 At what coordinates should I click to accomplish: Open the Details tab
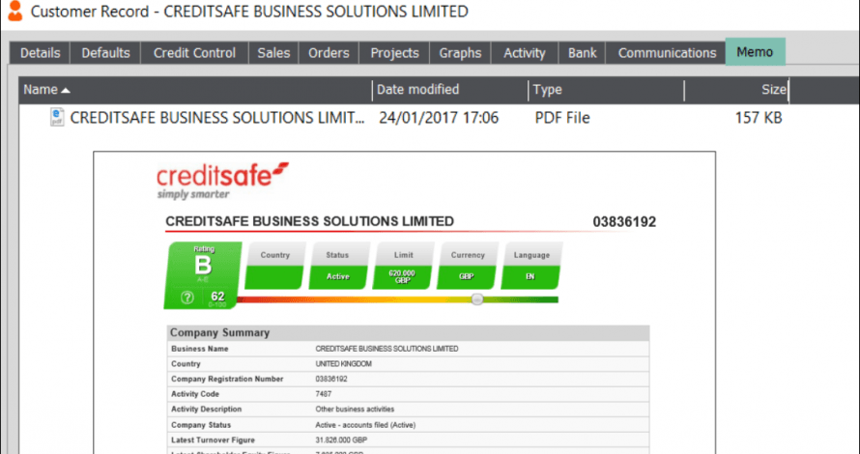(40, 53)
